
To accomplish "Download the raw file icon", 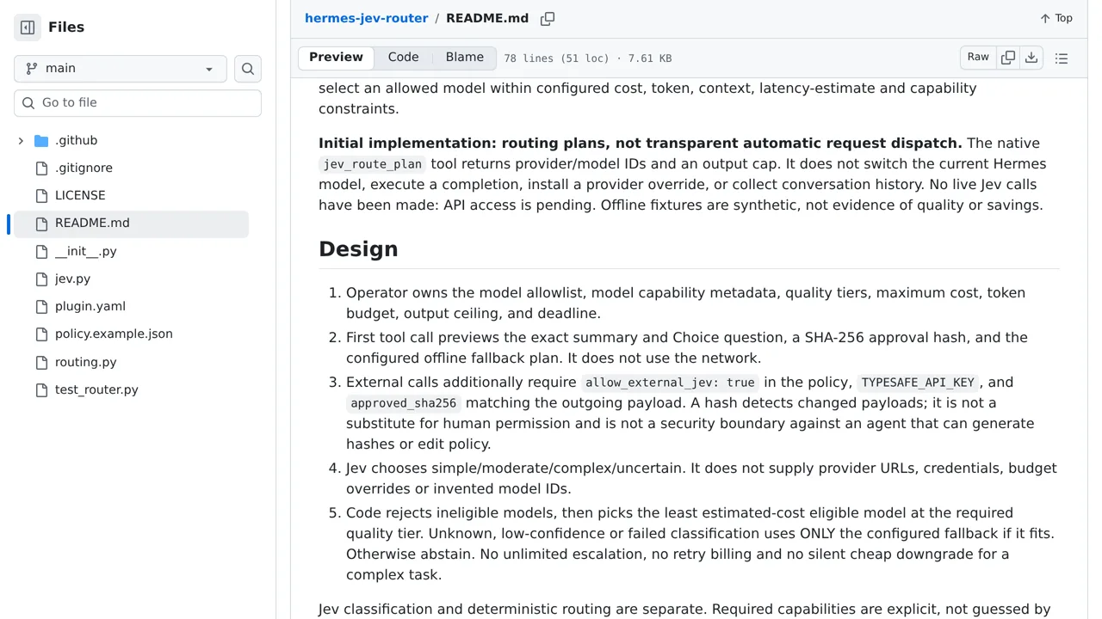I will point(1031,58).
